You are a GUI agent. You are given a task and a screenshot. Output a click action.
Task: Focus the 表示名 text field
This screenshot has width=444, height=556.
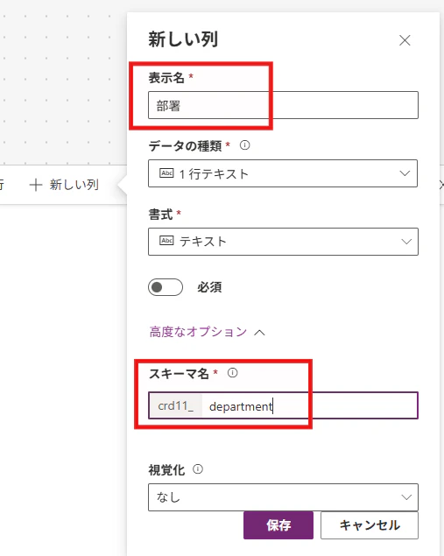[x=283, y=105]
